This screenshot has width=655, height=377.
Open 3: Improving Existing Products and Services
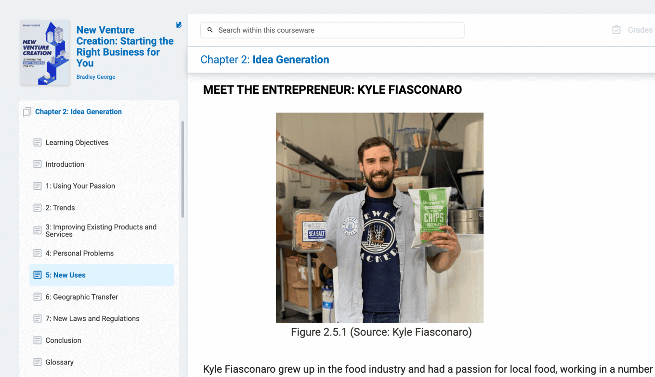[x=102, y=231]
